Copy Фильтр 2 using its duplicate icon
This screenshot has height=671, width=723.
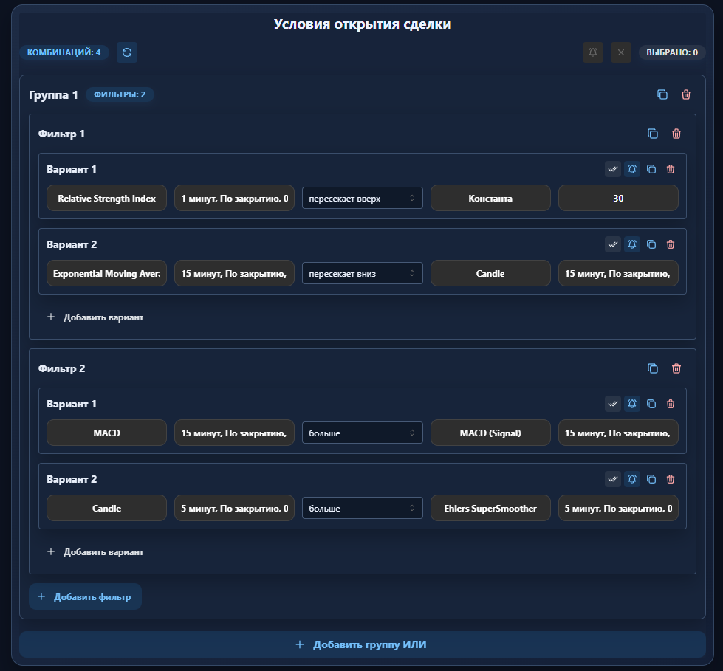coord(652,368)
